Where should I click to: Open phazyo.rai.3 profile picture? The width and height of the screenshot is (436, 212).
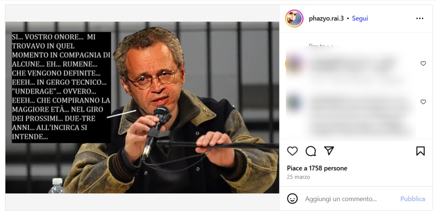(294, 19)
